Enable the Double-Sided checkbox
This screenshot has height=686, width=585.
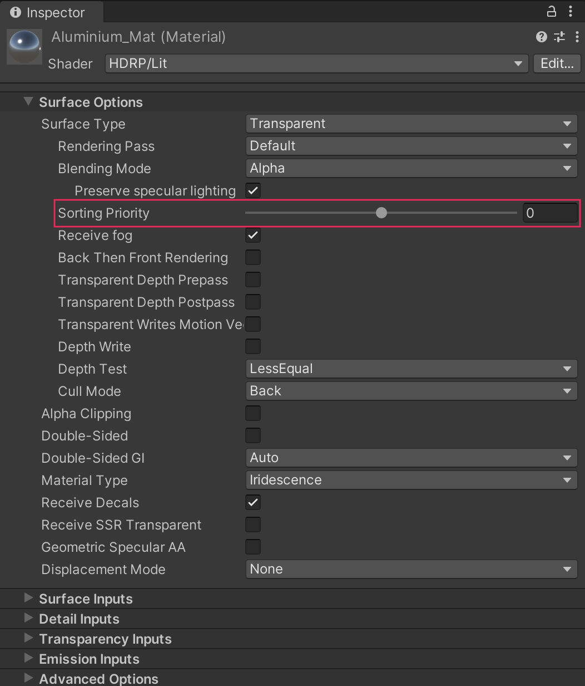[253, 435]
